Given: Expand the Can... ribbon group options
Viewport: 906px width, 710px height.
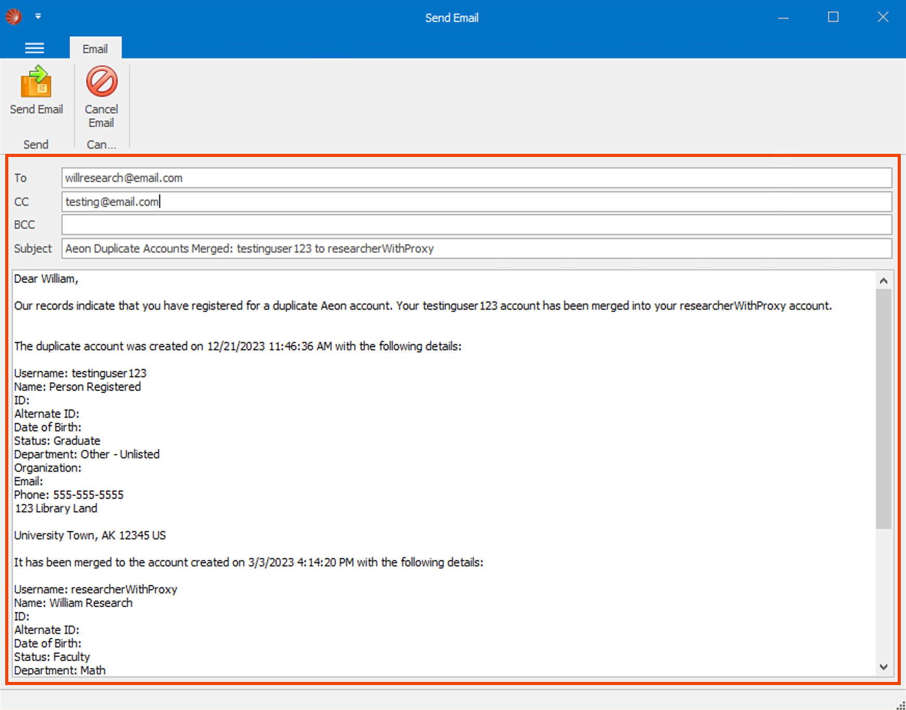Looking at the screenshot, I should pos(101,144).
